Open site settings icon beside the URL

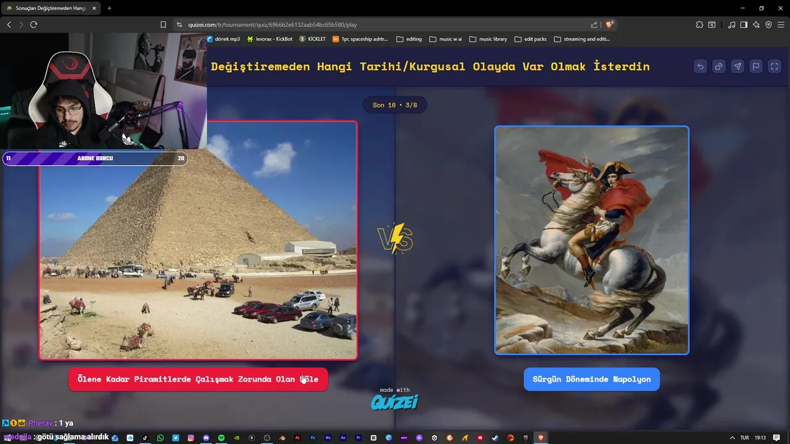click(x=179, y=25)
